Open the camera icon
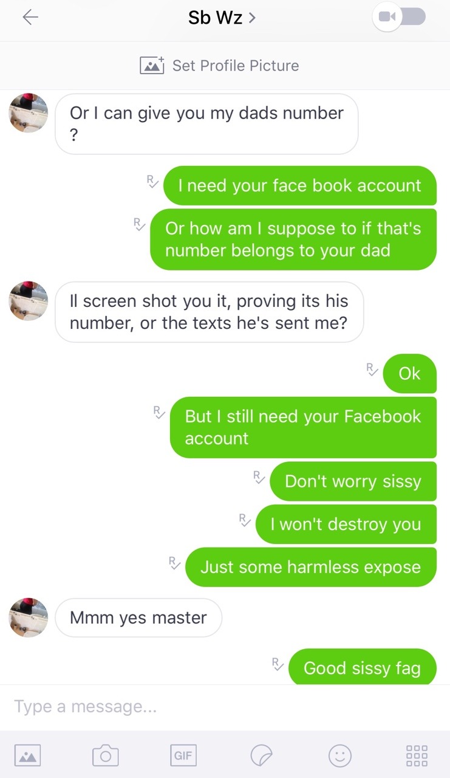450x778 pixels. pos(105,756)
